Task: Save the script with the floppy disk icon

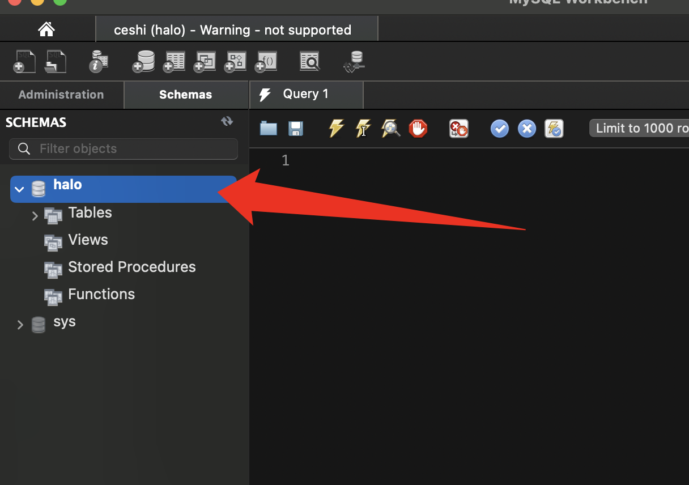Action: click(296, 129)
